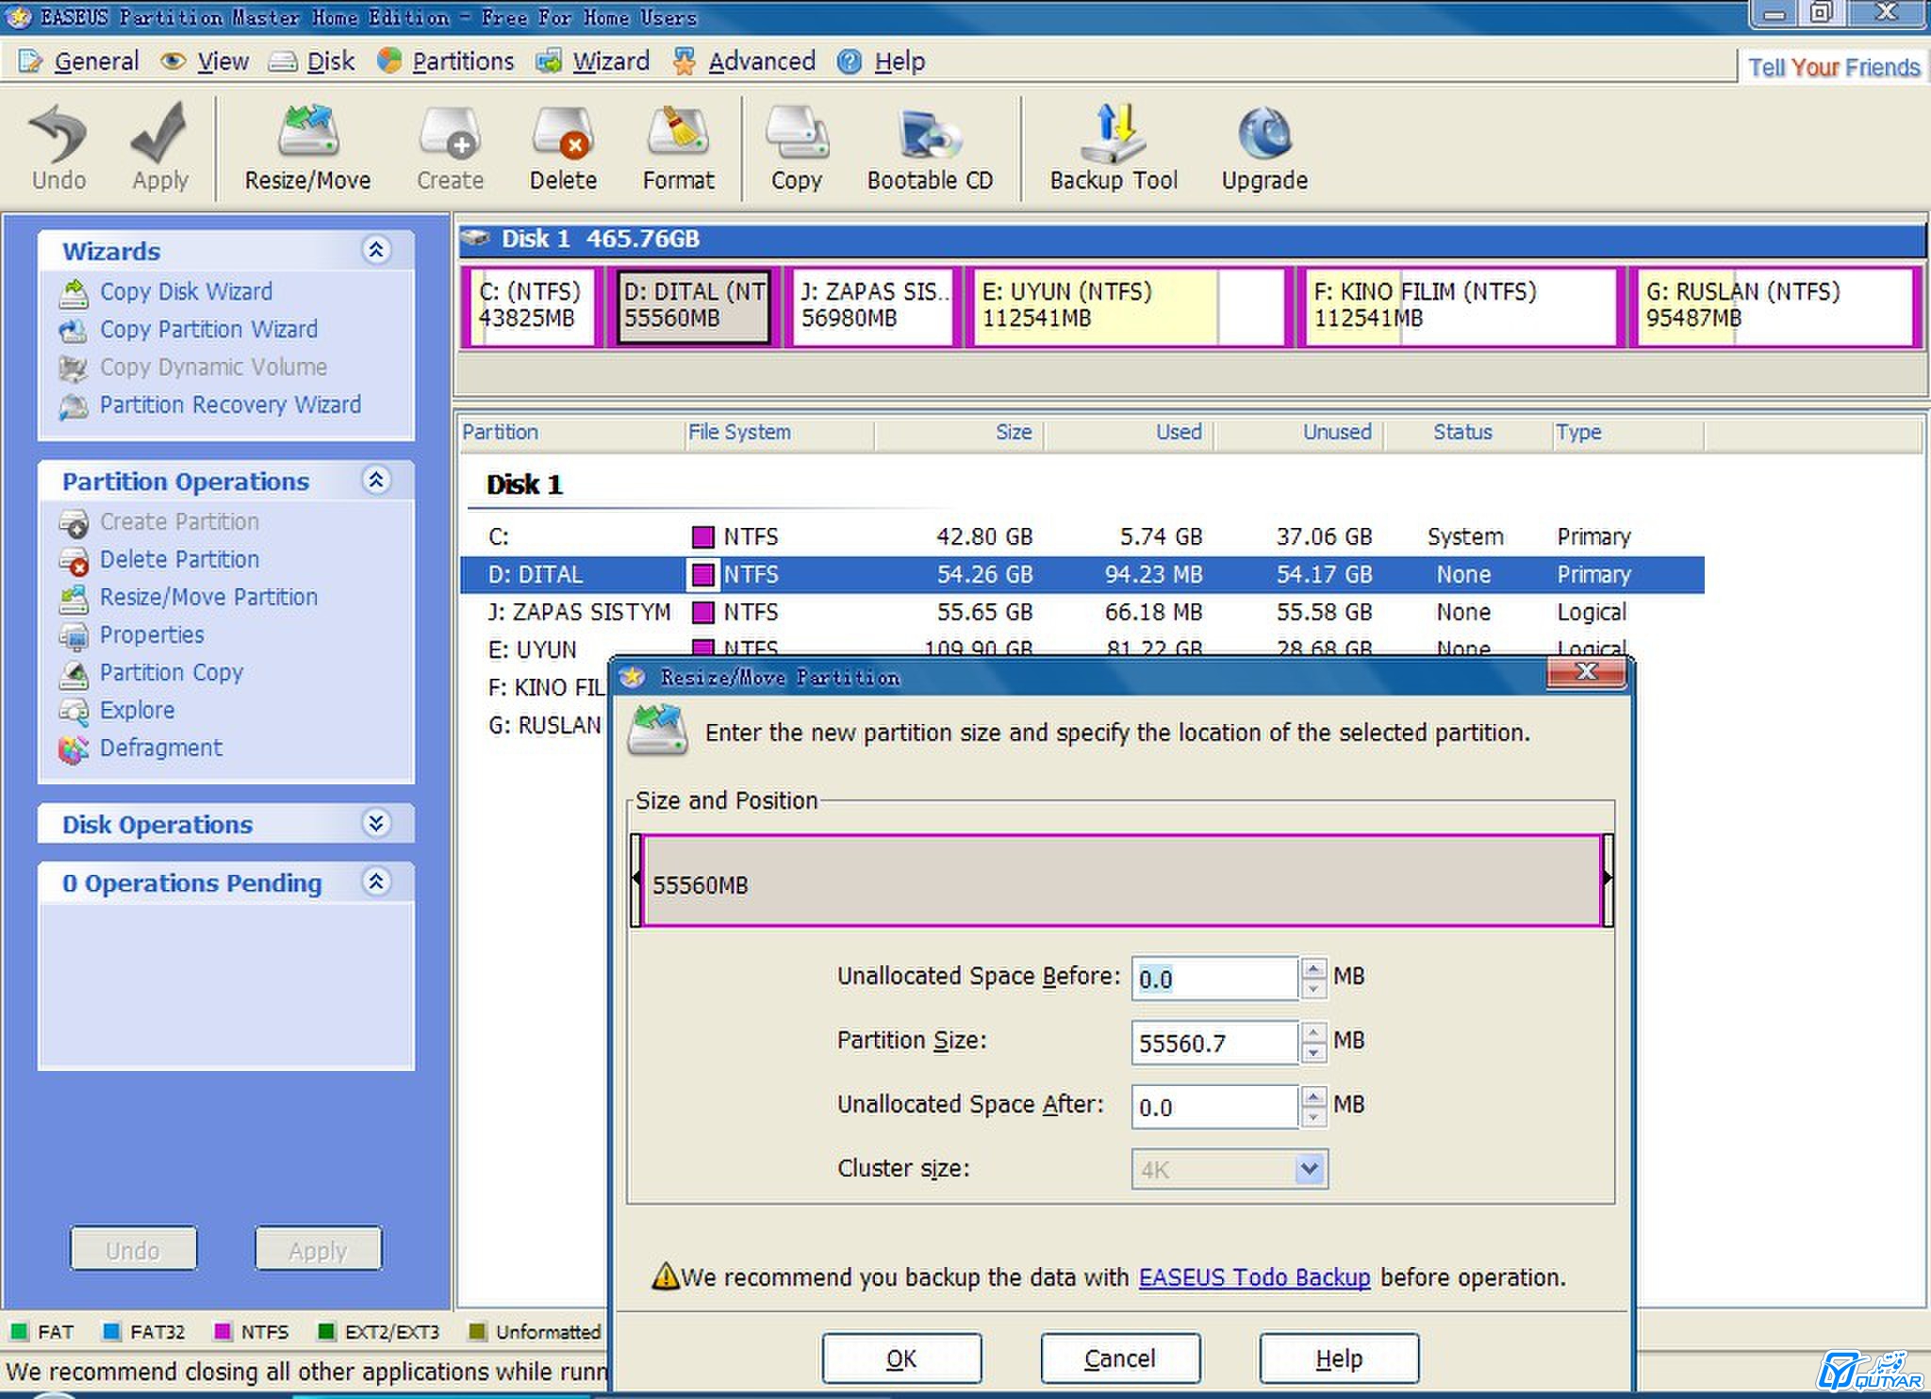The height and width of the screenshot is (1399, 1931).
Task: Select G: RUSLAN block in disk map
Action: [1776, 306]
